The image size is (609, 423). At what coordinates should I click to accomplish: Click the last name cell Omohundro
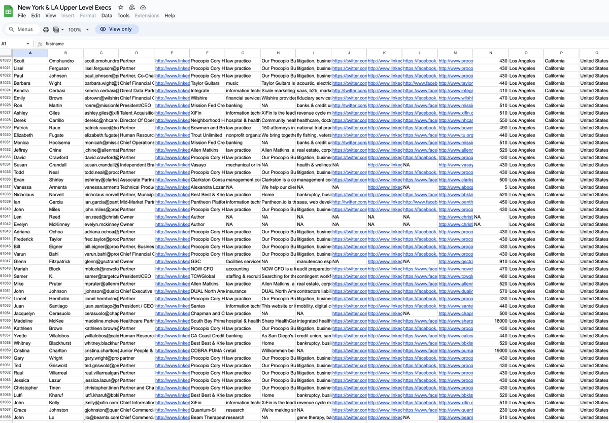65,61
